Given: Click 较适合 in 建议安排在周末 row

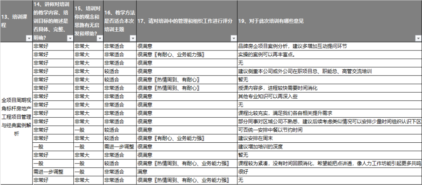Looking at the screenshot, I should tap(120, 138).
